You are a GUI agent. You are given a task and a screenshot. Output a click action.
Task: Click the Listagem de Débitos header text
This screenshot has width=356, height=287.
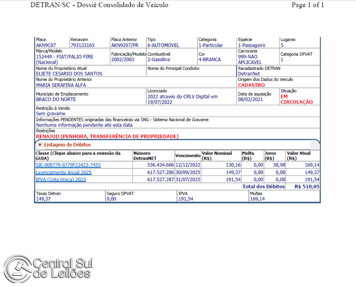pos(68,145)
